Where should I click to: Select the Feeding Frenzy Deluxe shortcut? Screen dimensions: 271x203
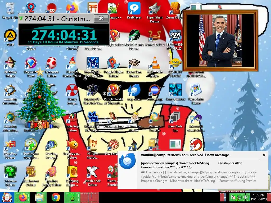coord(52,176)
